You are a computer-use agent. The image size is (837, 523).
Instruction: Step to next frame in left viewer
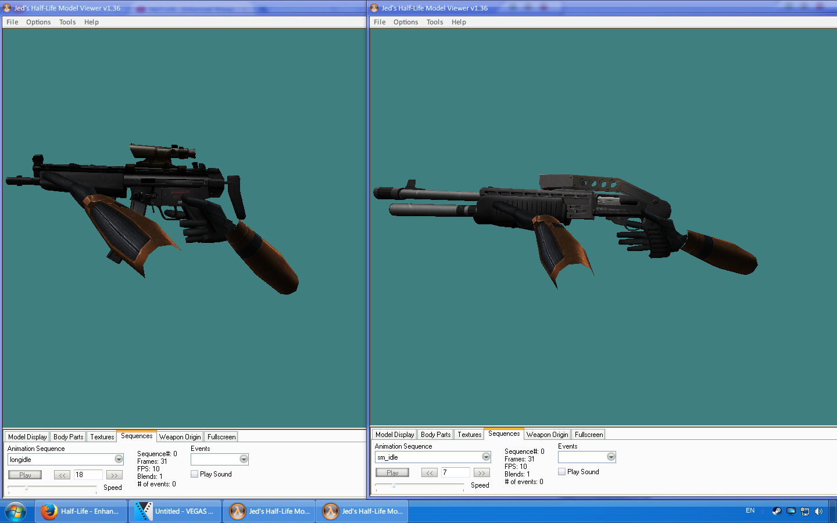[x=115, y=475]
